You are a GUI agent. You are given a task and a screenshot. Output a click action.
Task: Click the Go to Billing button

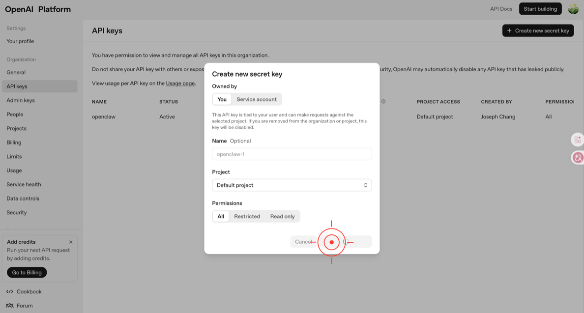coord(27,272)
